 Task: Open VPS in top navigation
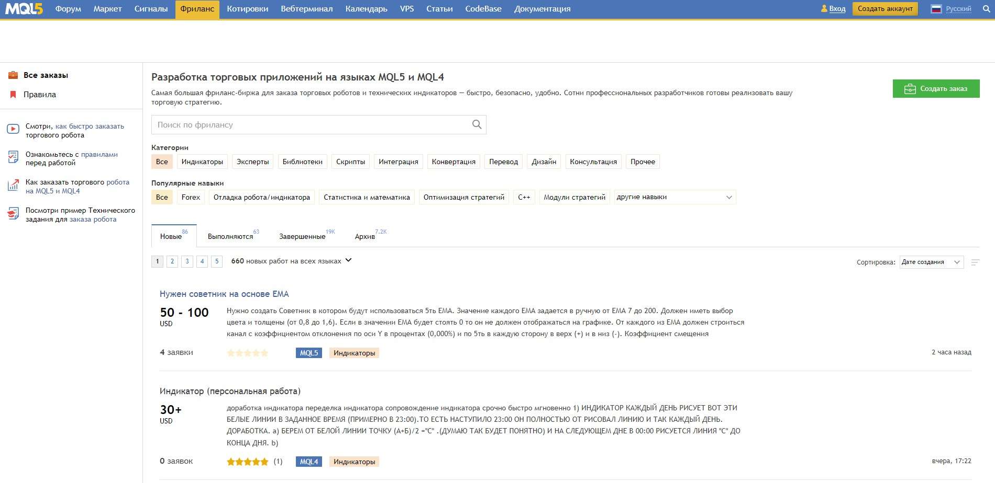point(407,9)
